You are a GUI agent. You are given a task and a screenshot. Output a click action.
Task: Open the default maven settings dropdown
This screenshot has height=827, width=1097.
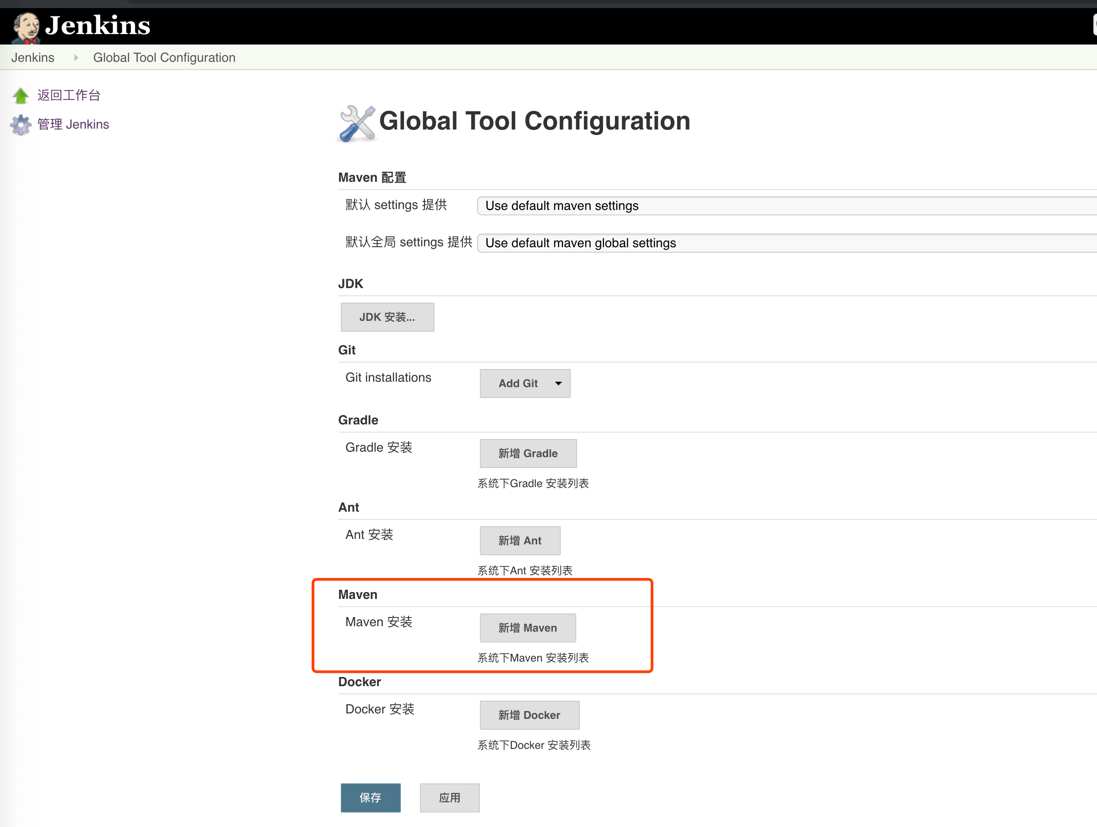click(787, 206)
